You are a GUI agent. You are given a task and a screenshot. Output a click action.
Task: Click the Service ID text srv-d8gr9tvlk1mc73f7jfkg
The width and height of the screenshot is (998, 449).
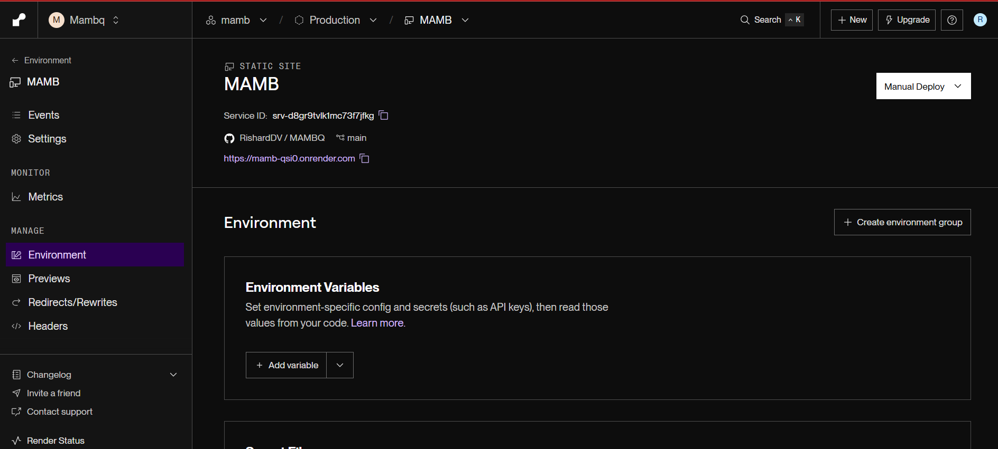coord(323,116)
